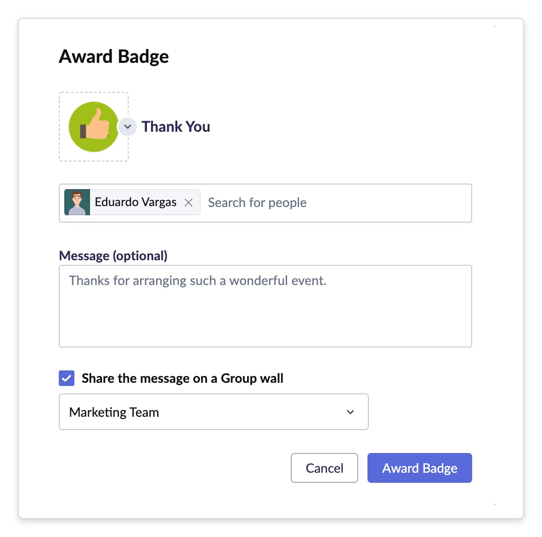Cancel the badge award dialog
Viewport: 542px width, 537px height.
click(324, 468)
